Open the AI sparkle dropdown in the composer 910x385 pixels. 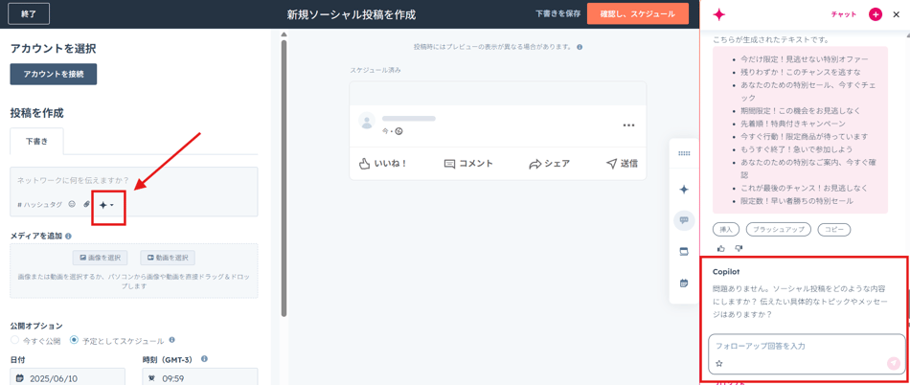point(105,205)
